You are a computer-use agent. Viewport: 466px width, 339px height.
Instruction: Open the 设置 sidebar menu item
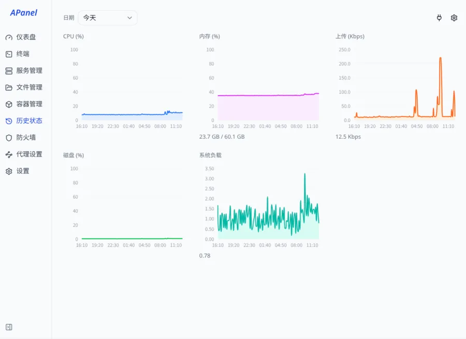point(24,171)
